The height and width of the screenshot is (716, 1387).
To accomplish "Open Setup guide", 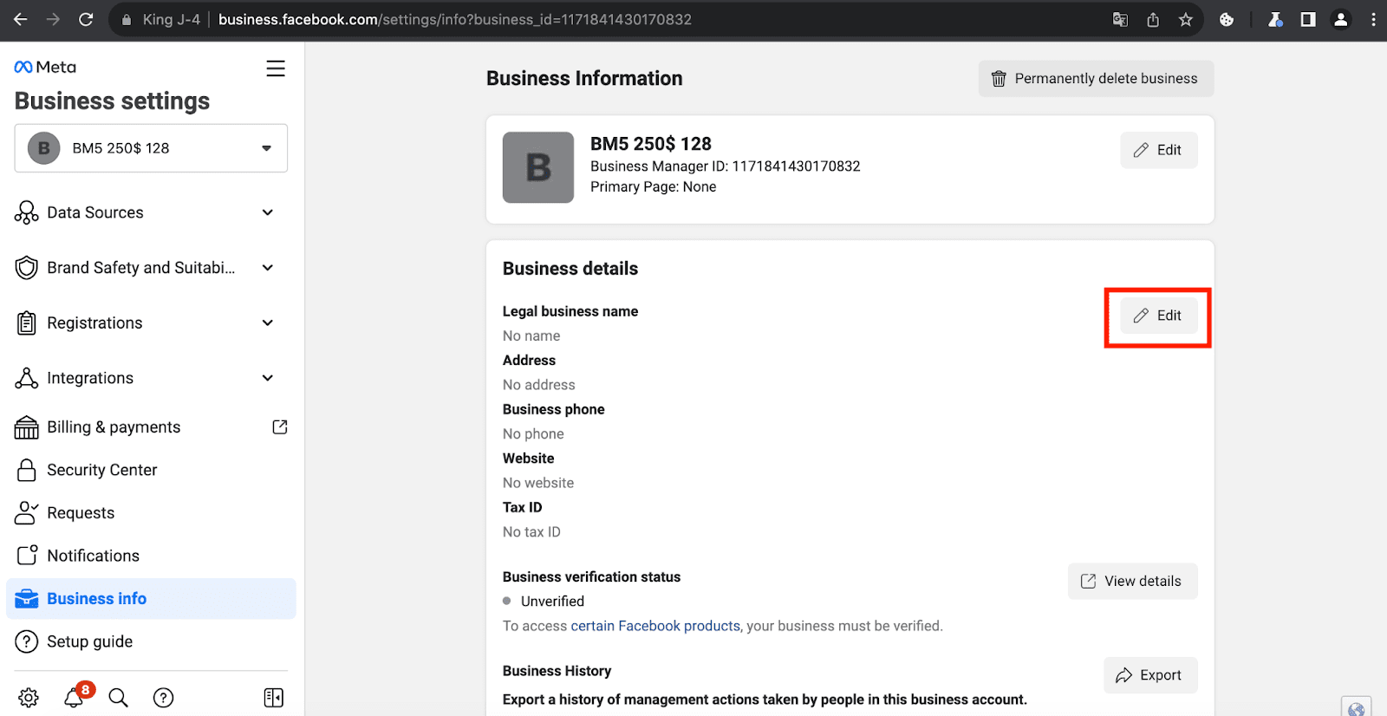I will click(151, 641).
